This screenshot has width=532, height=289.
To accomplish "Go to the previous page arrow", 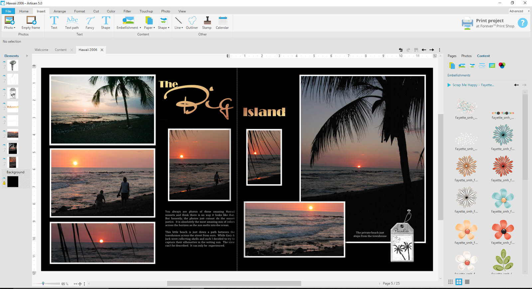I will pyautogui.click(x=424, y=50).
